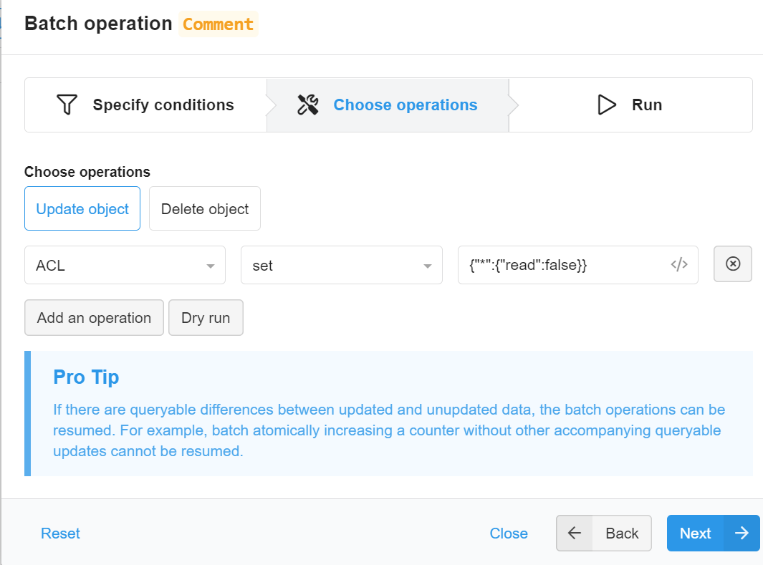The height and width of the screenshot is (565, 763).
Task: Select Delete object option
Action: [x=205, y=209]
